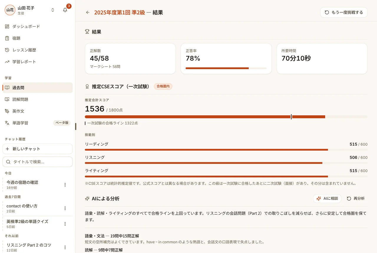Open 単語学習 beta item

pos(37,123)
